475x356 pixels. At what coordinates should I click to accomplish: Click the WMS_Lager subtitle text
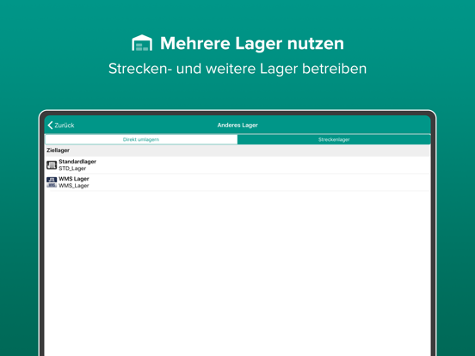point(74,186)
